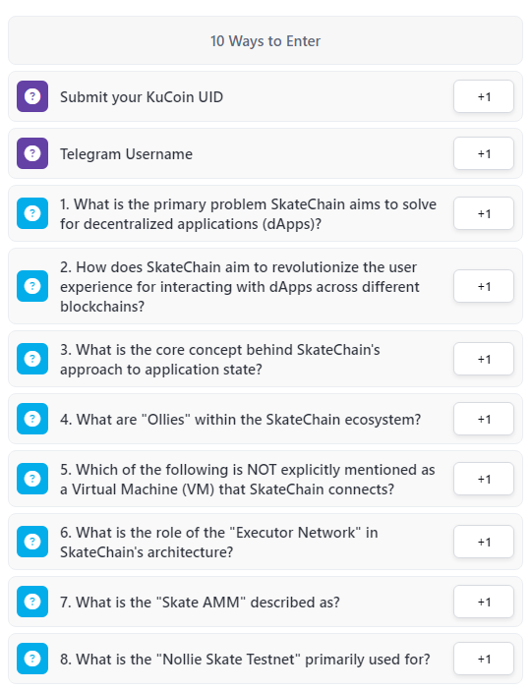Click the blue question icon for question 1
The height and width of the screenshot is (690, 531).
click(x=32, y=213)
